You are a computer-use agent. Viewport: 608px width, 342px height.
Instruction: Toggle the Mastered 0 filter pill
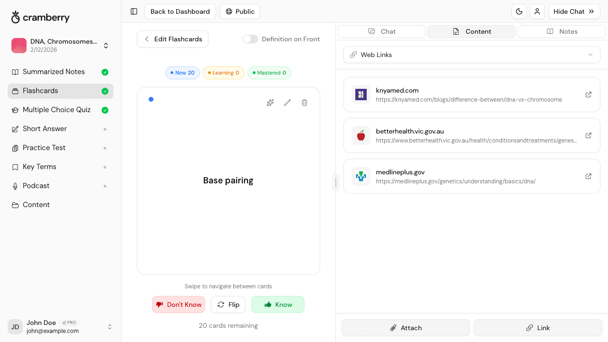[x=269, y=73]
